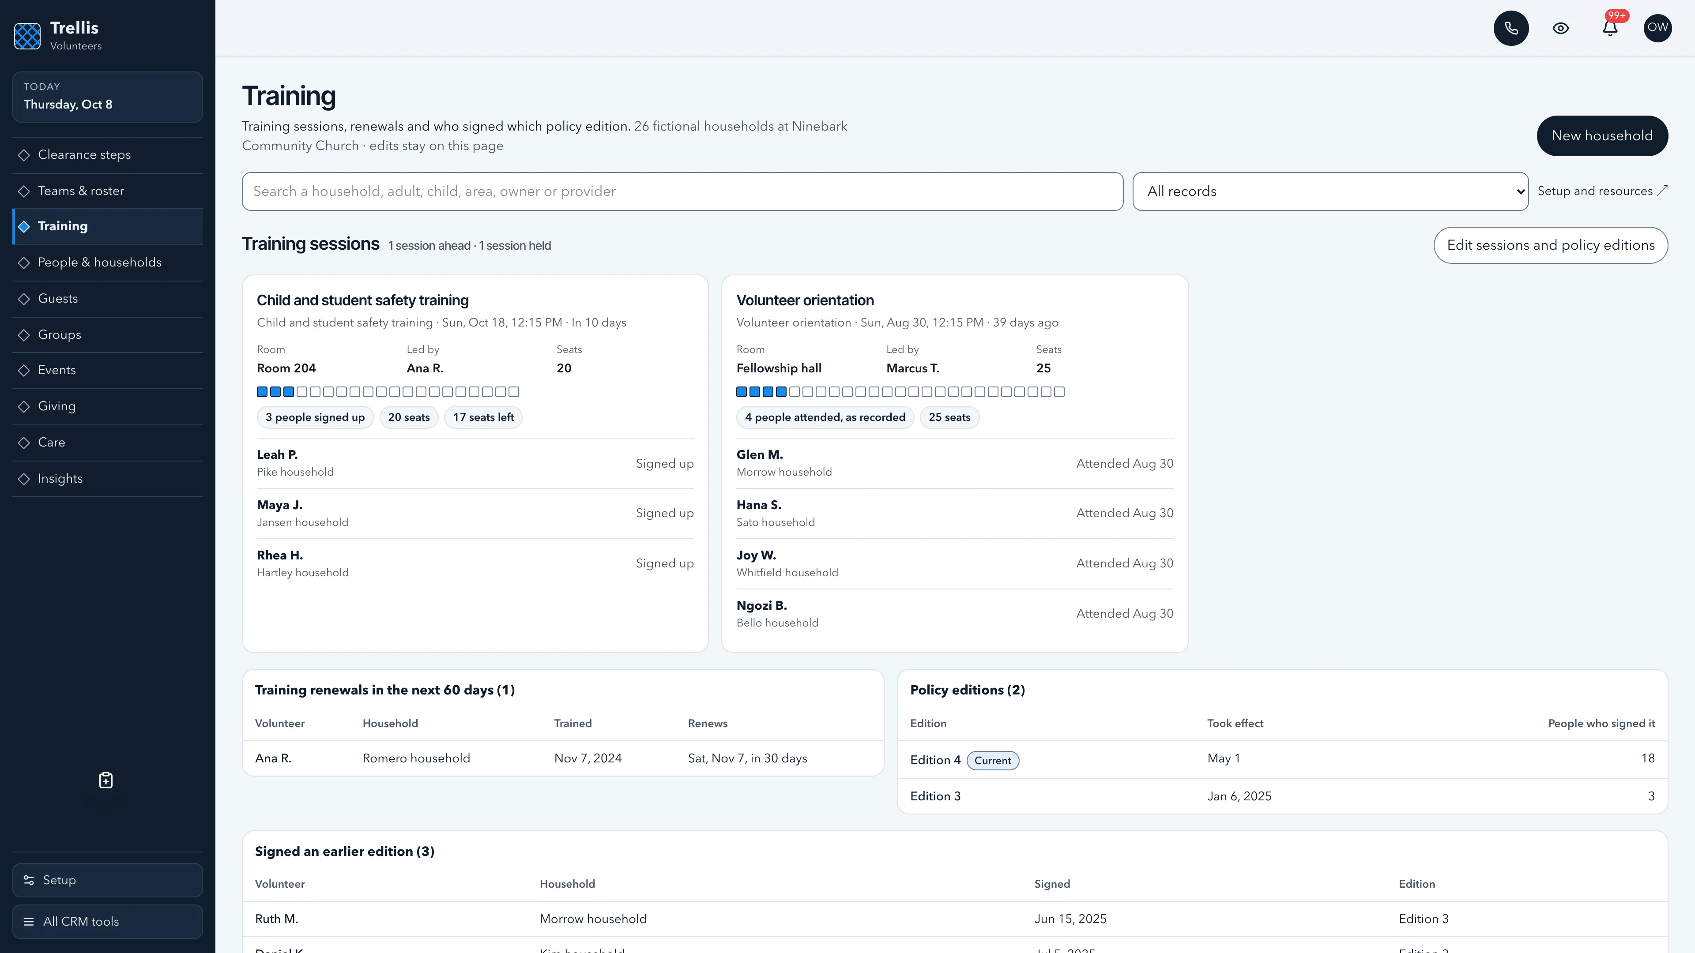The width and height of the screenshot is (1695, 953).
Task: Click the Current badge on Edition 4
Action: pyautogui.click(x=992, y=760)
